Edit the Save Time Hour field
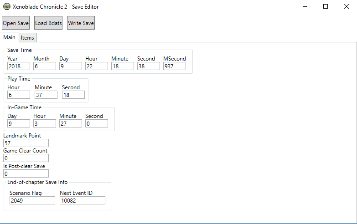 click(97, 66)
